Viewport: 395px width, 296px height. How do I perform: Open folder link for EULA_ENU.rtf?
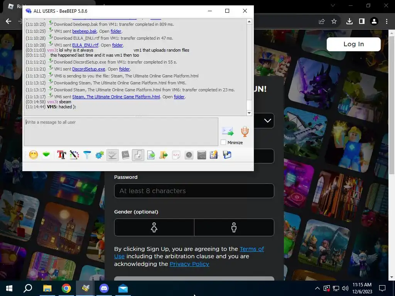(x=117, y=45)
